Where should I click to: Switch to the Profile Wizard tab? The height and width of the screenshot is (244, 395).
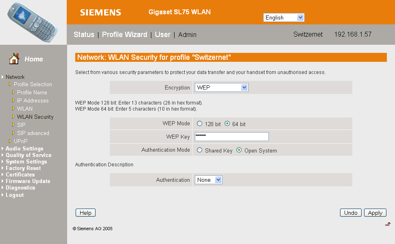(x=124, y=35)
